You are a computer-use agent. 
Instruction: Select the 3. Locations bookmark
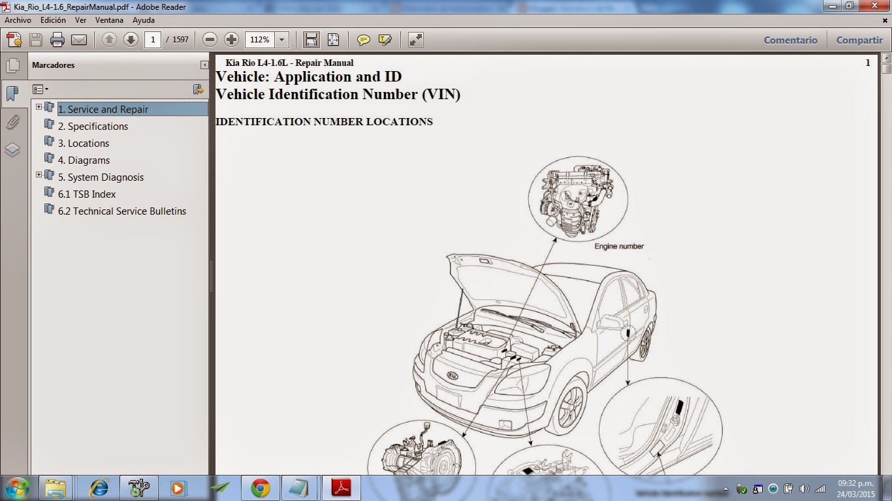point(84,144)
